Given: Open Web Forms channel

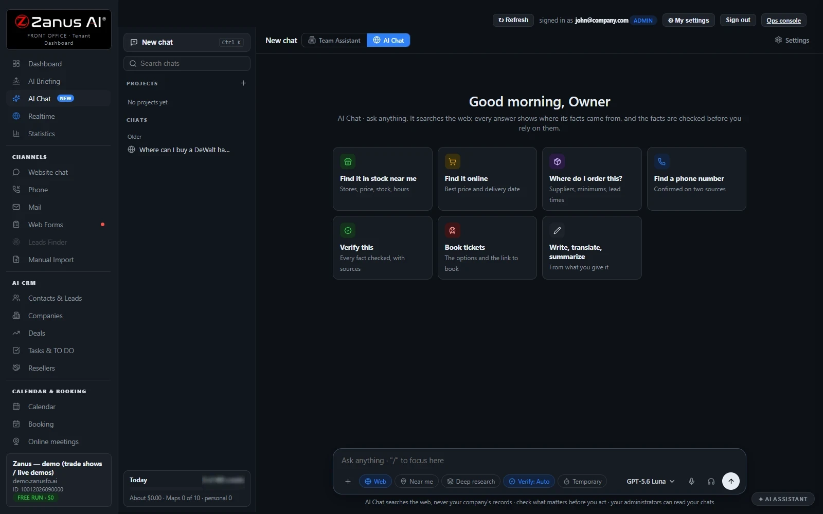Looking at the screenshot, I should click(58, 225).
